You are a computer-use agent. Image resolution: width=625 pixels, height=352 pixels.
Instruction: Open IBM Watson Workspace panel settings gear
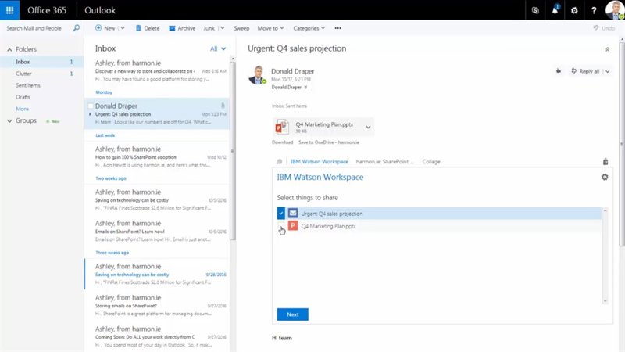click(x=604, y=178)
